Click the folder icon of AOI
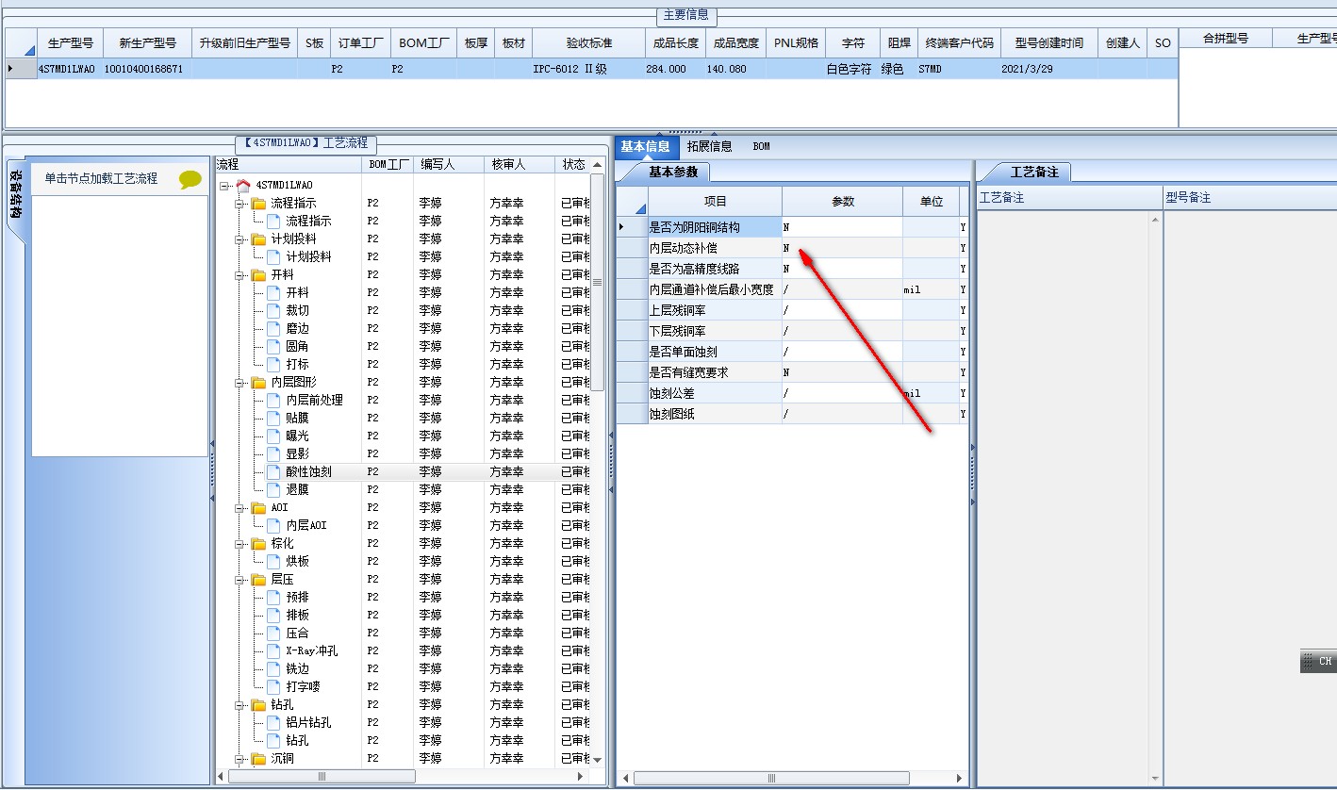 point(258,507)
